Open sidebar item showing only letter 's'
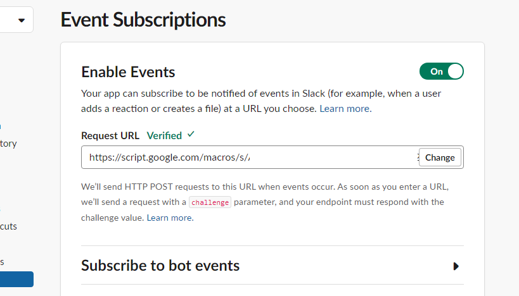 click(x=3, y=261)
